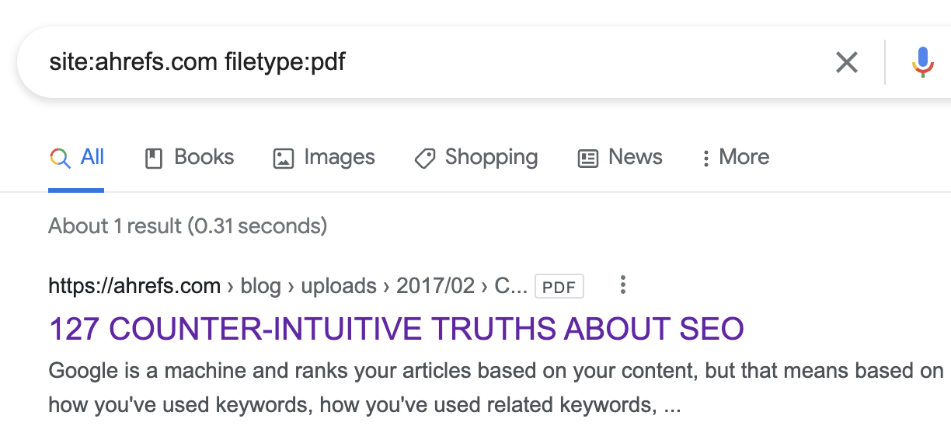Start voice search with the microphone icon

(x=923, y=62)
